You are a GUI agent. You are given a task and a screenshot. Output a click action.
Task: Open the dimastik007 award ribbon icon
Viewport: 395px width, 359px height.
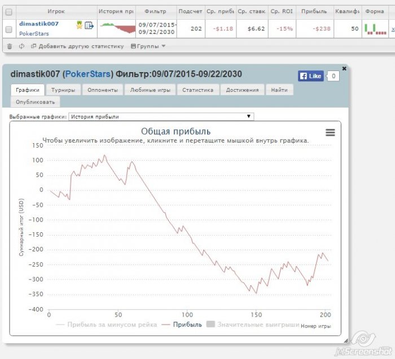point(80,25)
